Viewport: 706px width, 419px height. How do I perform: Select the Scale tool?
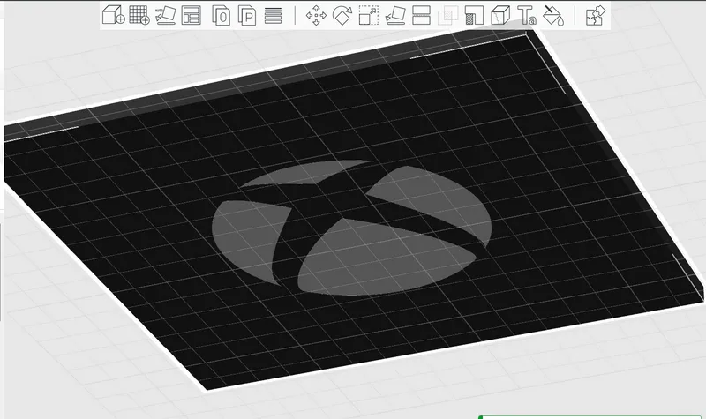368,15
